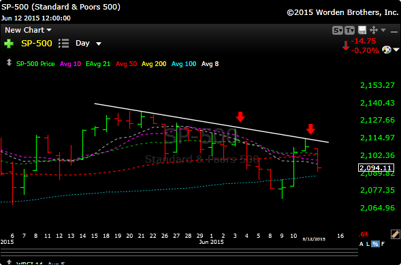Viewport: 401px width, 265px height.
Task: Expand the white arrow next to palette icon
Action: tap(396, 50)
